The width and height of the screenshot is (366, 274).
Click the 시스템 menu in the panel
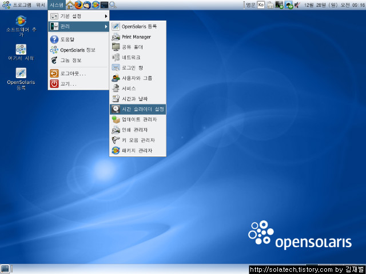tap(57, 5)
